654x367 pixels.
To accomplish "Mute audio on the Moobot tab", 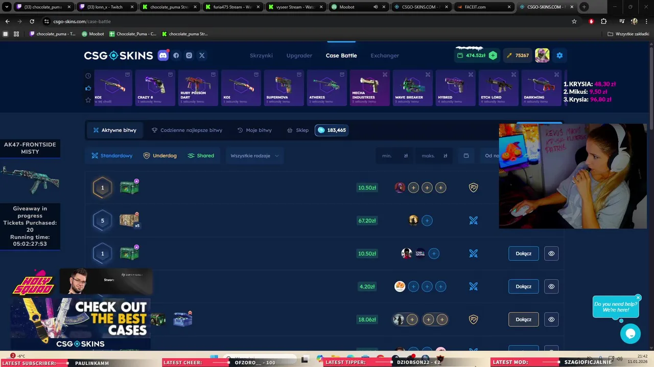I will [376, 7].
